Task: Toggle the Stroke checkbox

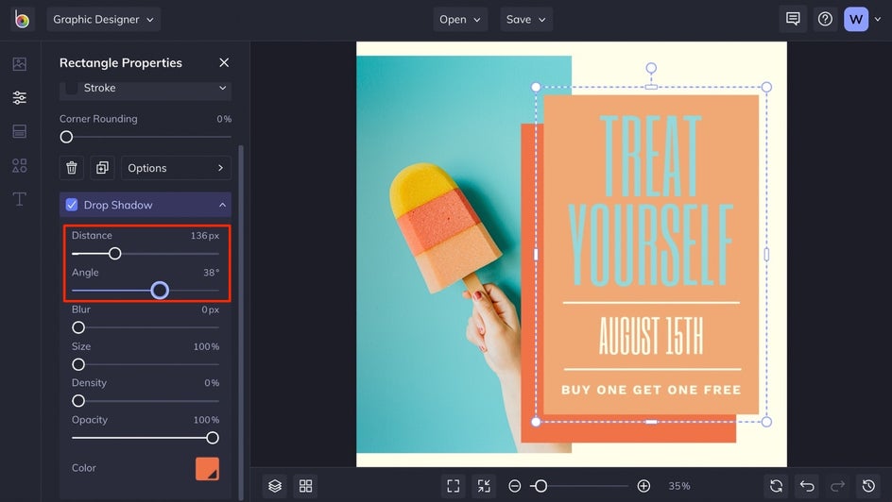Action: tap(72, 88)
